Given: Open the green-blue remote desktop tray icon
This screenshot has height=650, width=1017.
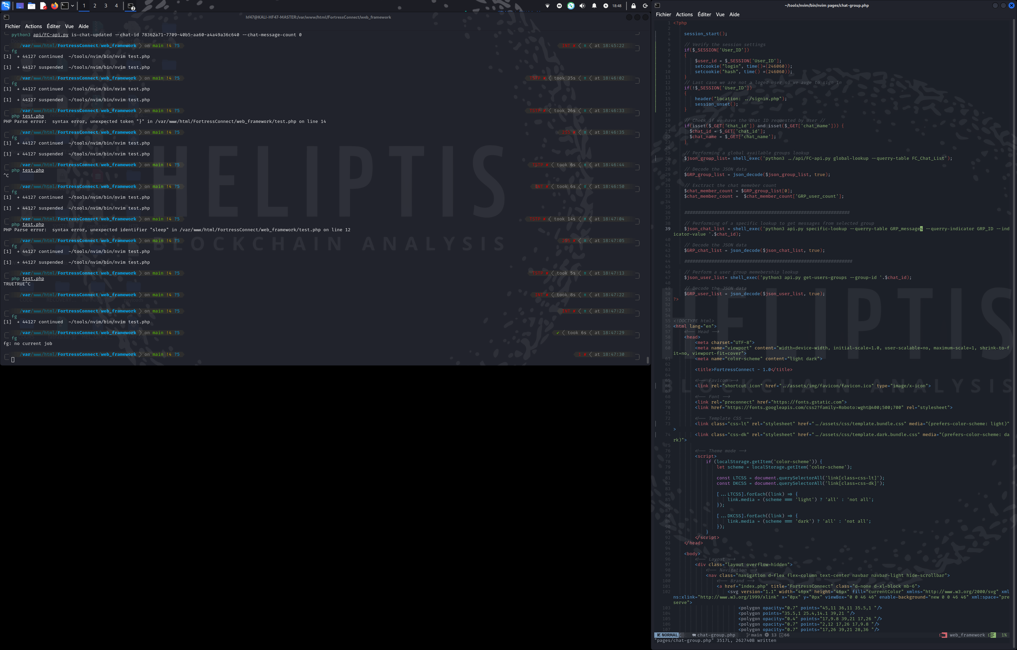Looking at the screenshot, I should pyautogui.click(x=571, y=5).
